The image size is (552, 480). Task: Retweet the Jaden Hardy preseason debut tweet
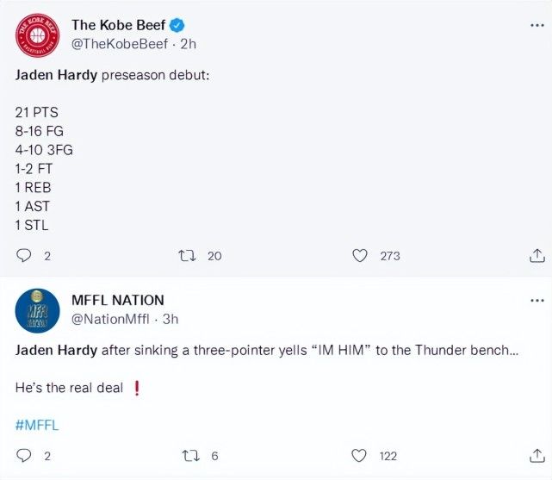pos(187,255)
